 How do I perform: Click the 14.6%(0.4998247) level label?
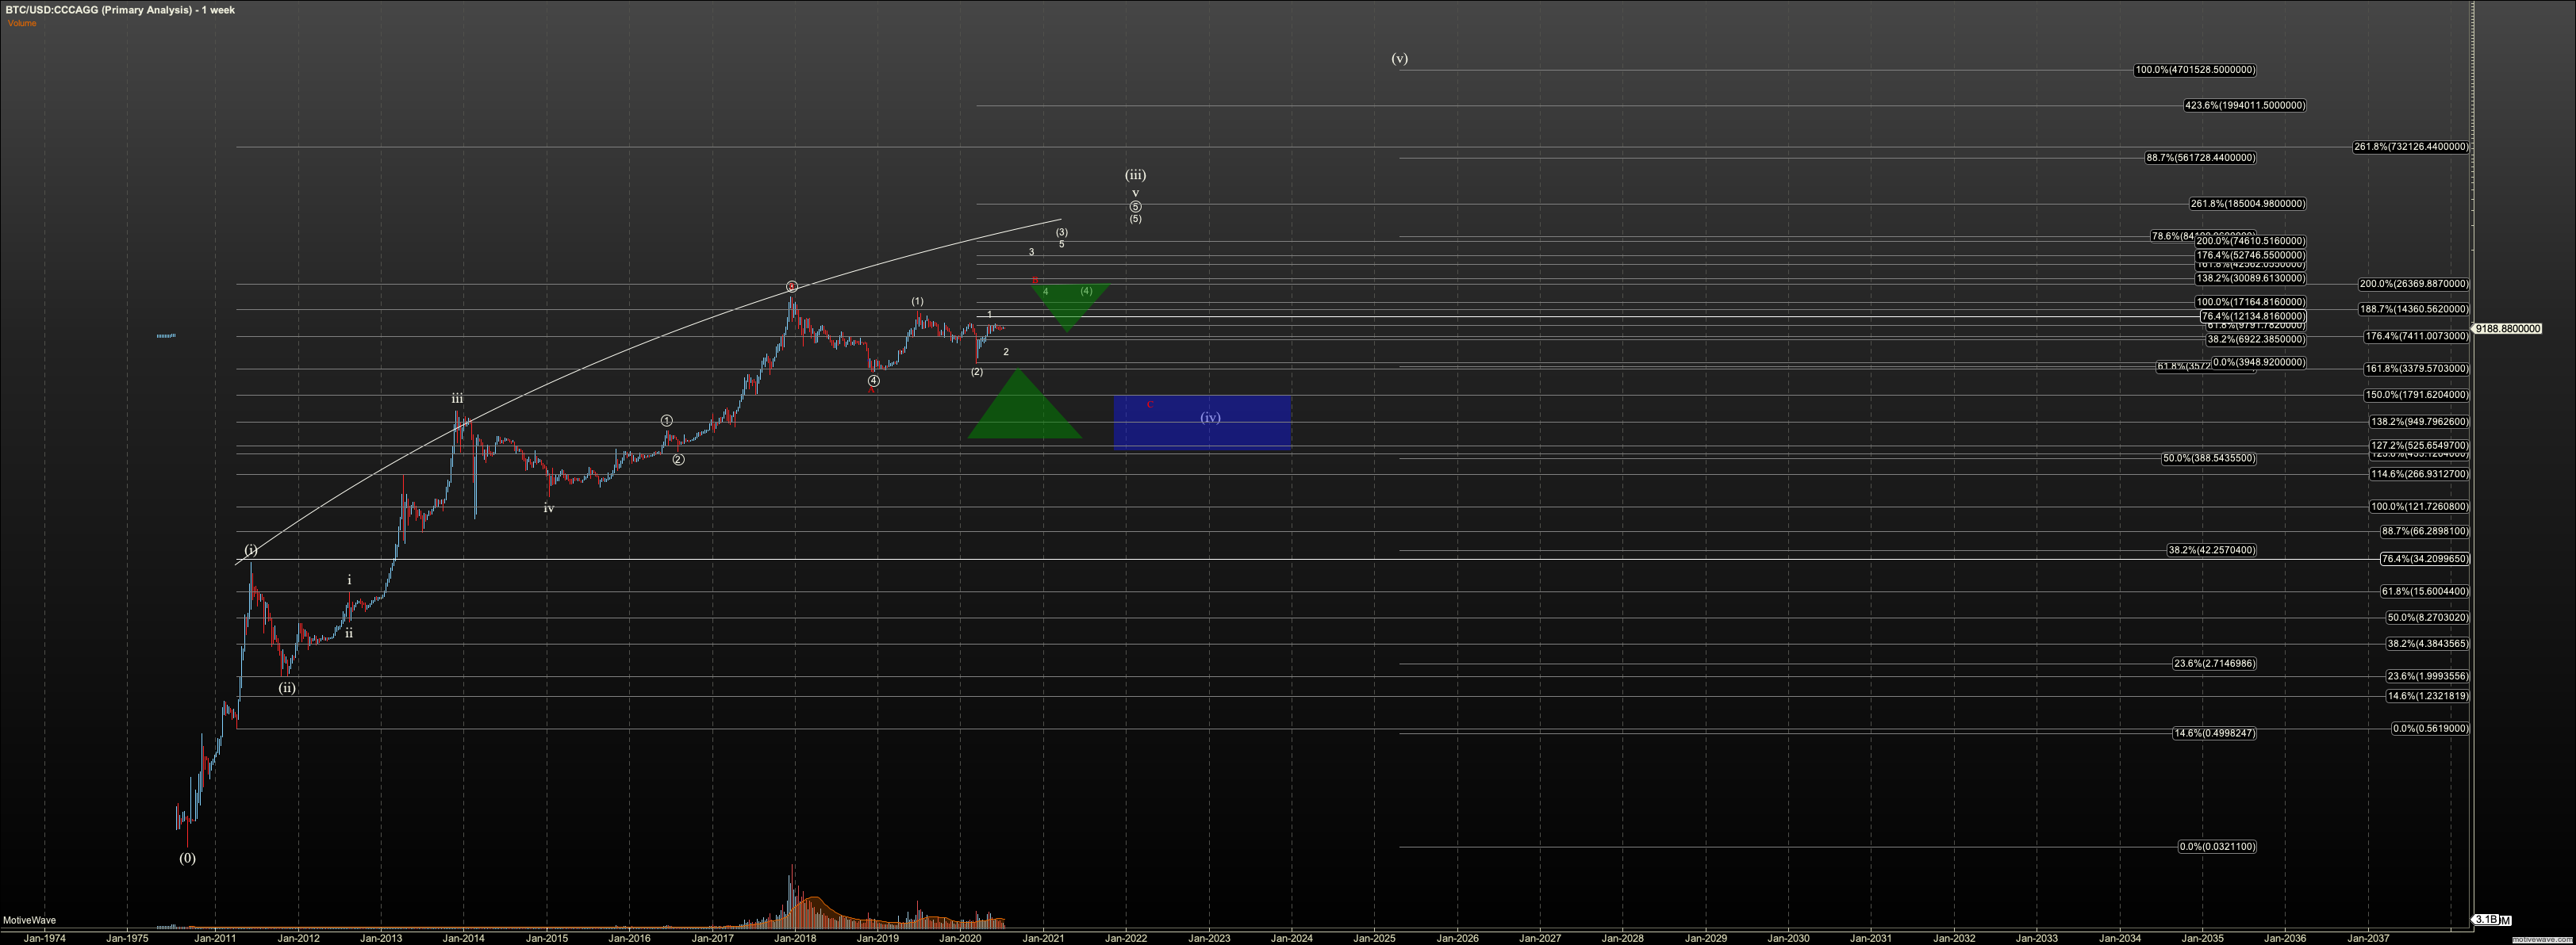point(2214,733)
